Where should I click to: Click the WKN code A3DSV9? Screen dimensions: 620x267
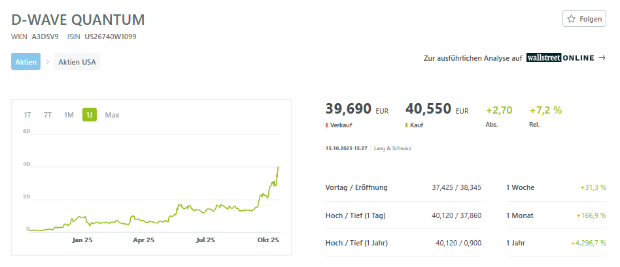pyautogui.click(x=45, y=37)
